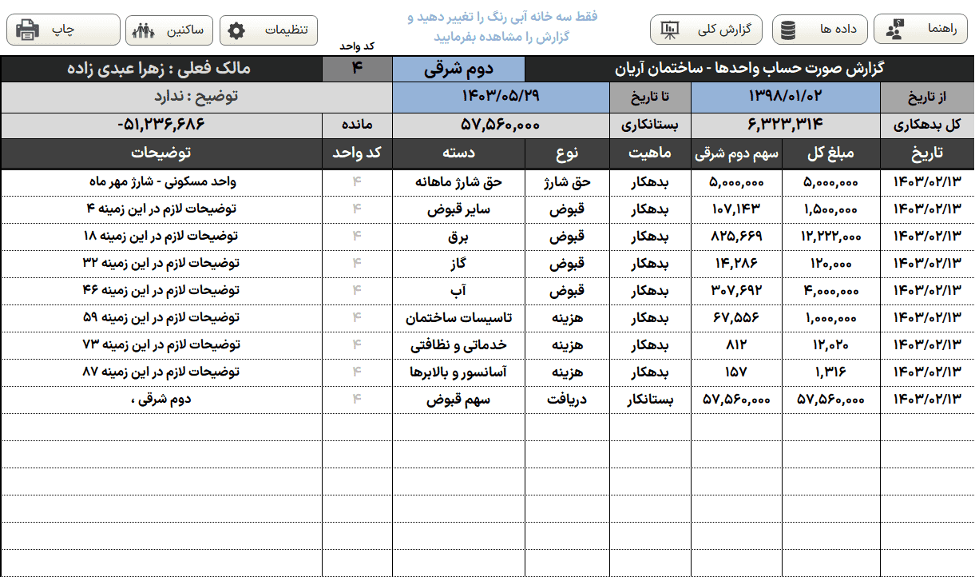Click the از تاریخ label
This screenshot has height=577, width=975.
[x=927, y=97]
